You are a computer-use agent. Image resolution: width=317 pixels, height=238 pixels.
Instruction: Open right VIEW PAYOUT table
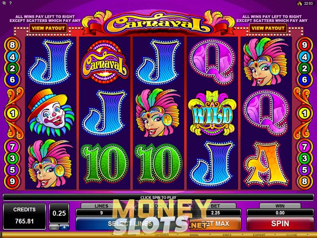268,28
